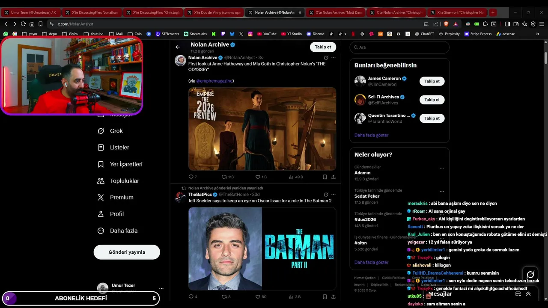
Task: Click Daha fazla göster under Neler oluyor
Action: [371, 262]
